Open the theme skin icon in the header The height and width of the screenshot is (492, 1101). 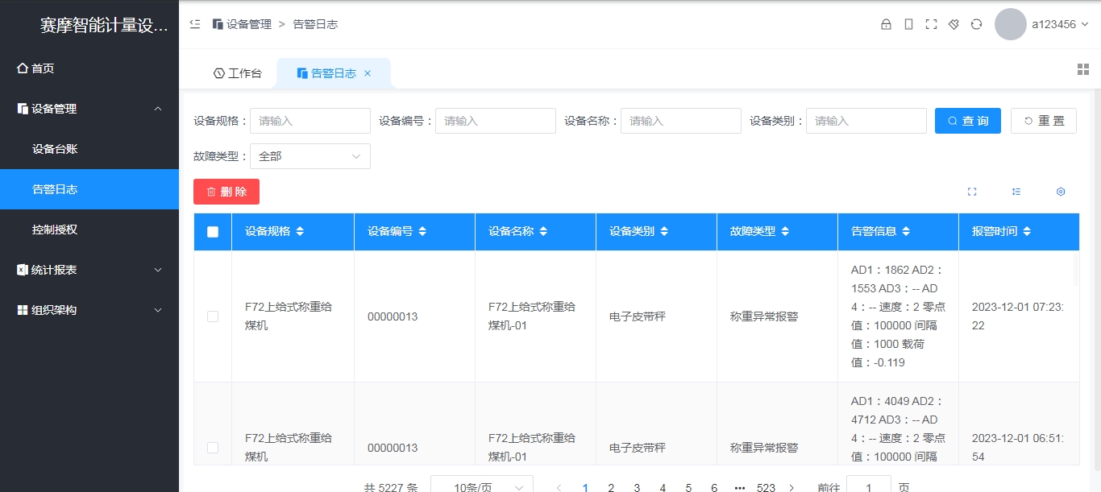pos(954,24)
